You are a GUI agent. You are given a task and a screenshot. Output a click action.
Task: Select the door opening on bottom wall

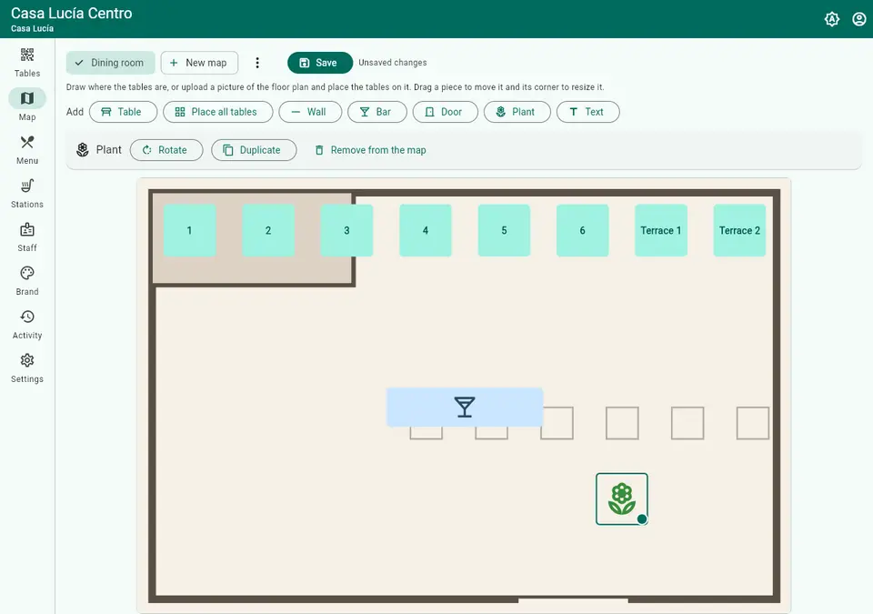pyautogui.click(x=573, y=600)
